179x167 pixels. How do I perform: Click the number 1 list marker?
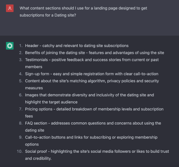[21, 46]
